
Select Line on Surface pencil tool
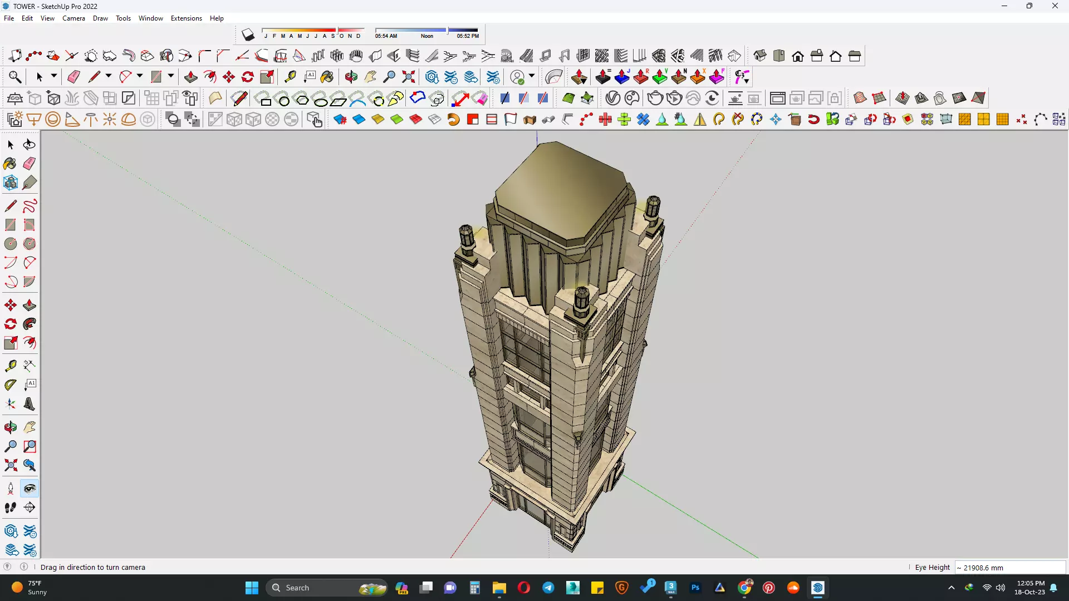[240, 98]
